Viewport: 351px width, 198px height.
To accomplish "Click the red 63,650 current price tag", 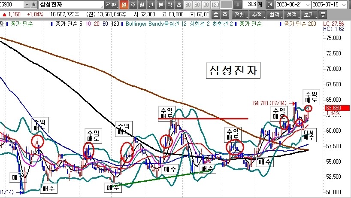I will [x=337, y=108].
